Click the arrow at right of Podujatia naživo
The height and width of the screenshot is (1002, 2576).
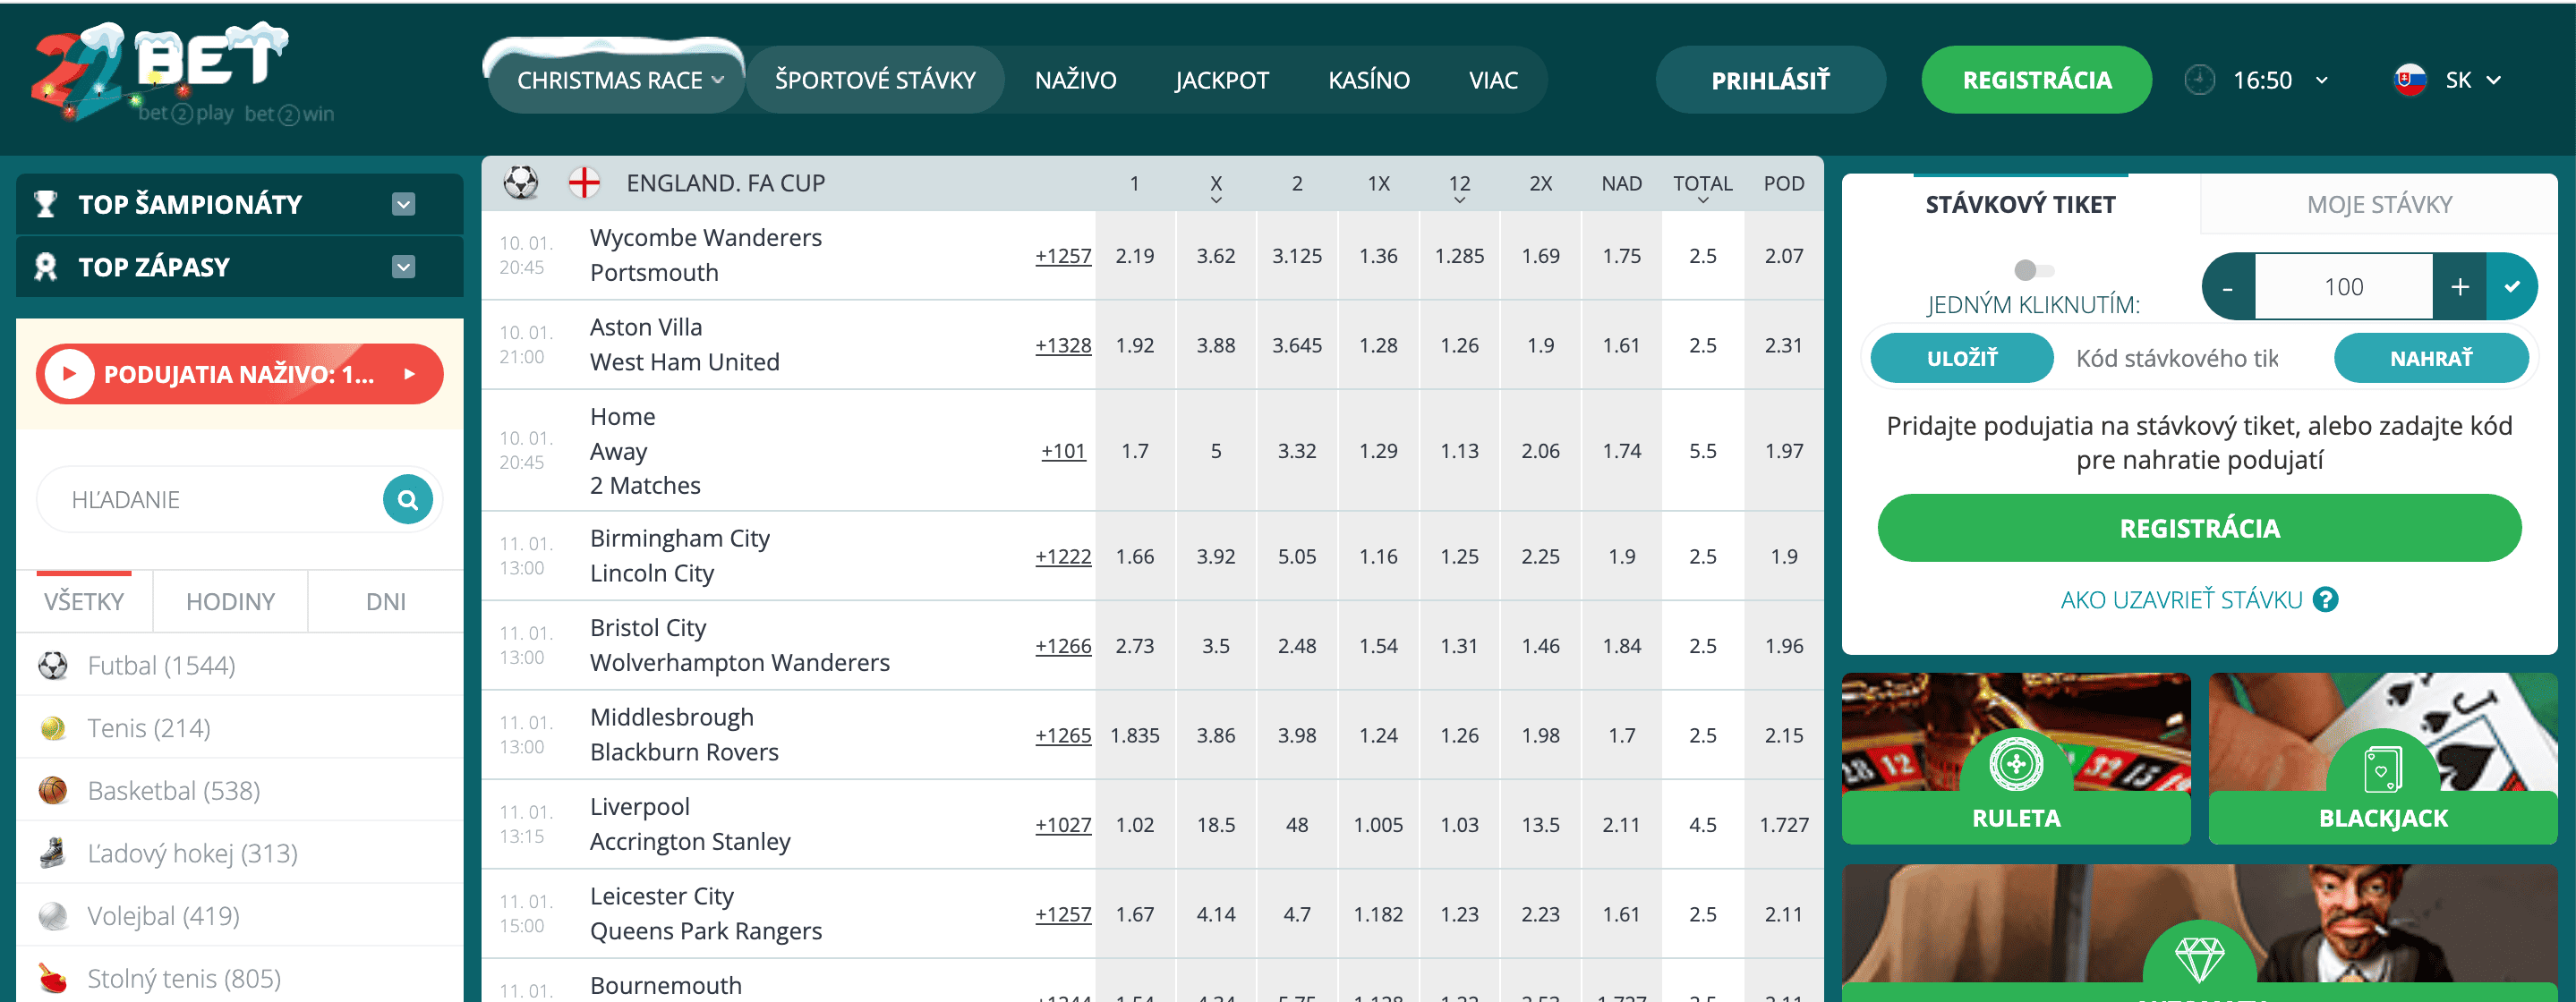(x=409, y=374)
